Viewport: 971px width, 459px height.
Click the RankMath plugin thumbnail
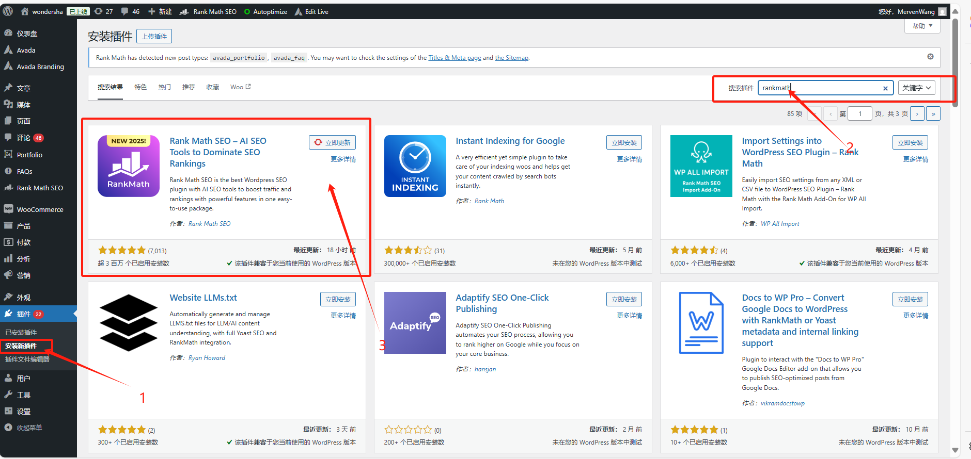(x=129, y=166)
